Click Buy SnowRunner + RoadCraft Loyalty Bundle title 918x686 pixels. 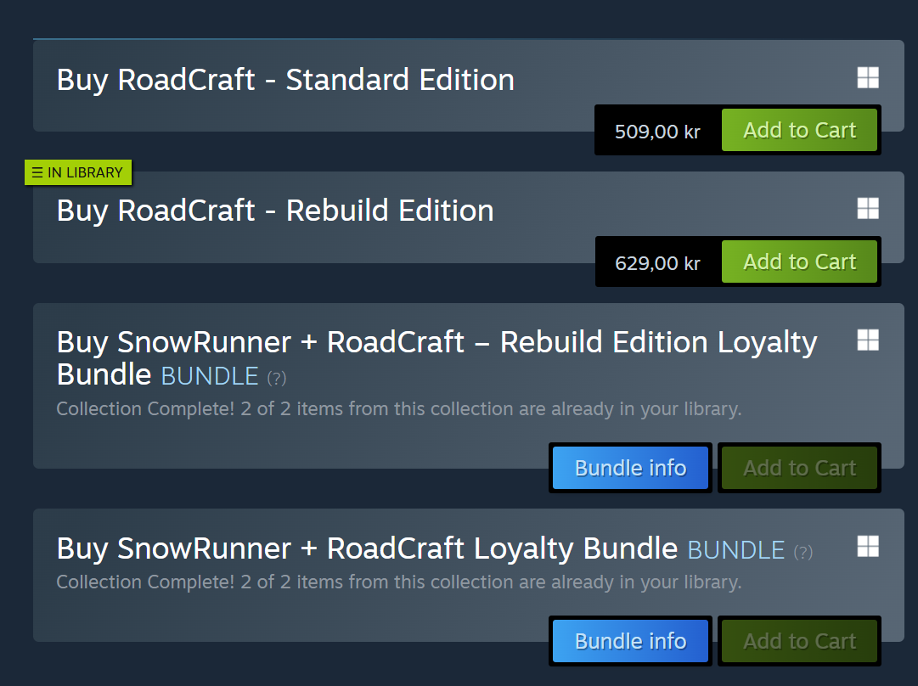pos(367,548)
